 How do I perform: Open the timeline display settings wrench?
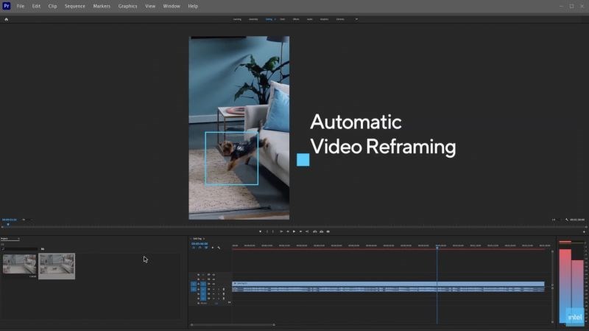tap(219, 248)
